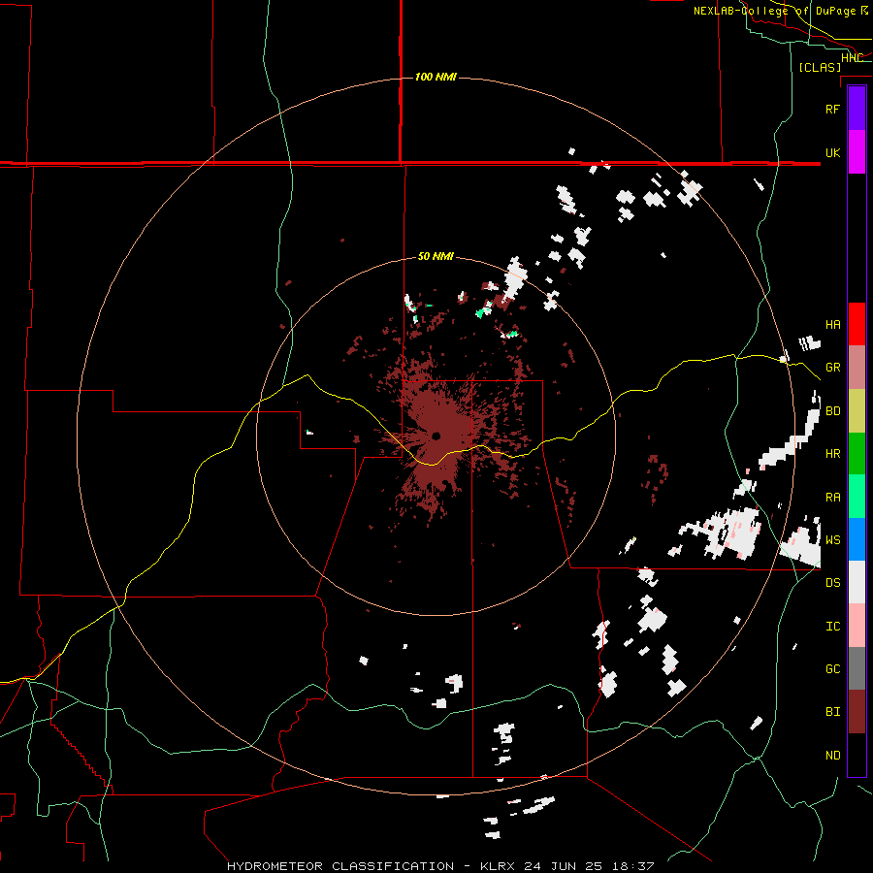The image size is (873, 873).
Task: Click the RF legend label
Action: tap(832, 109)
